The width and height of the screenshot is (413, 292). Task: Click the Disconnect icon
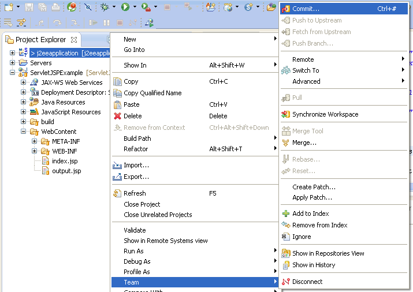tap(286, 282)
